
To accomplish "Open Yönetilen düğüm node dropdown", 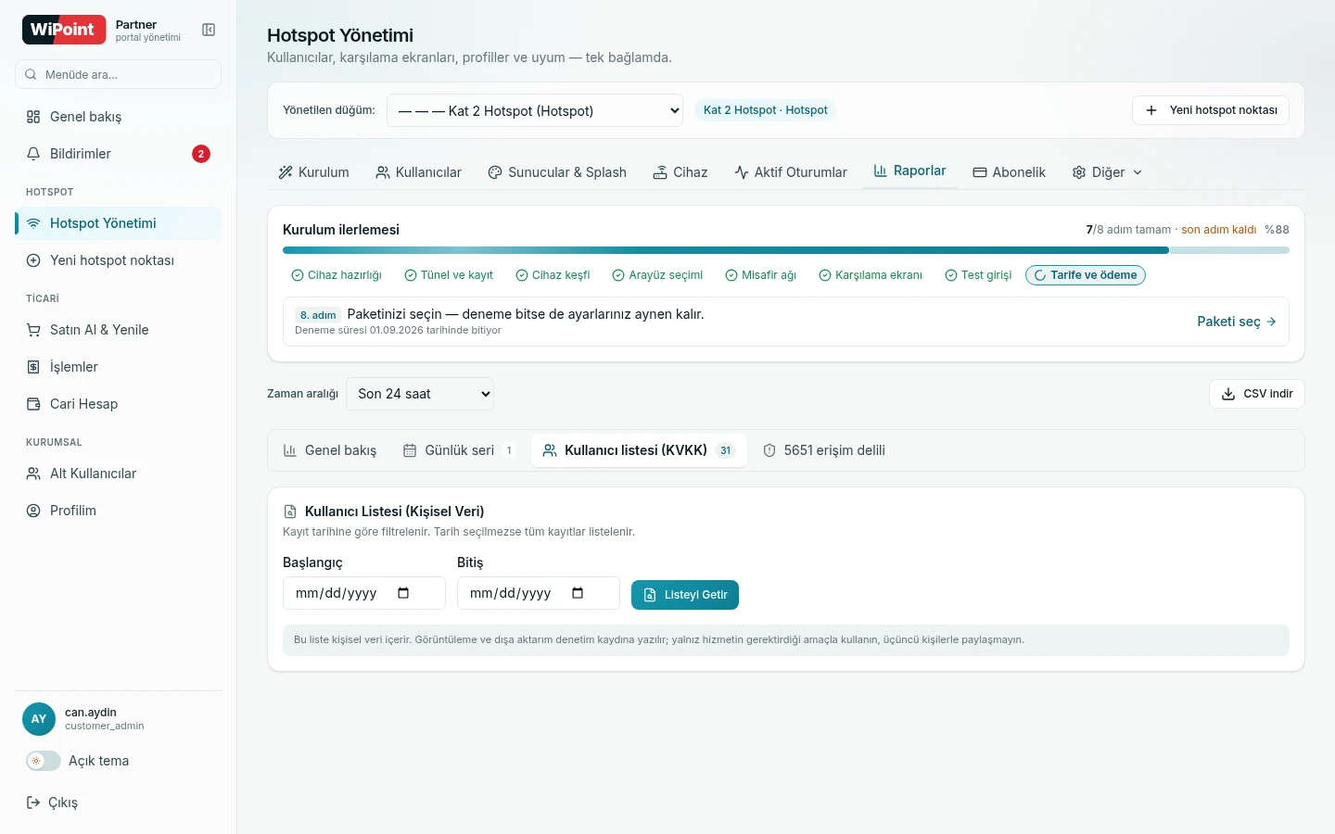I will pos(535,110).
